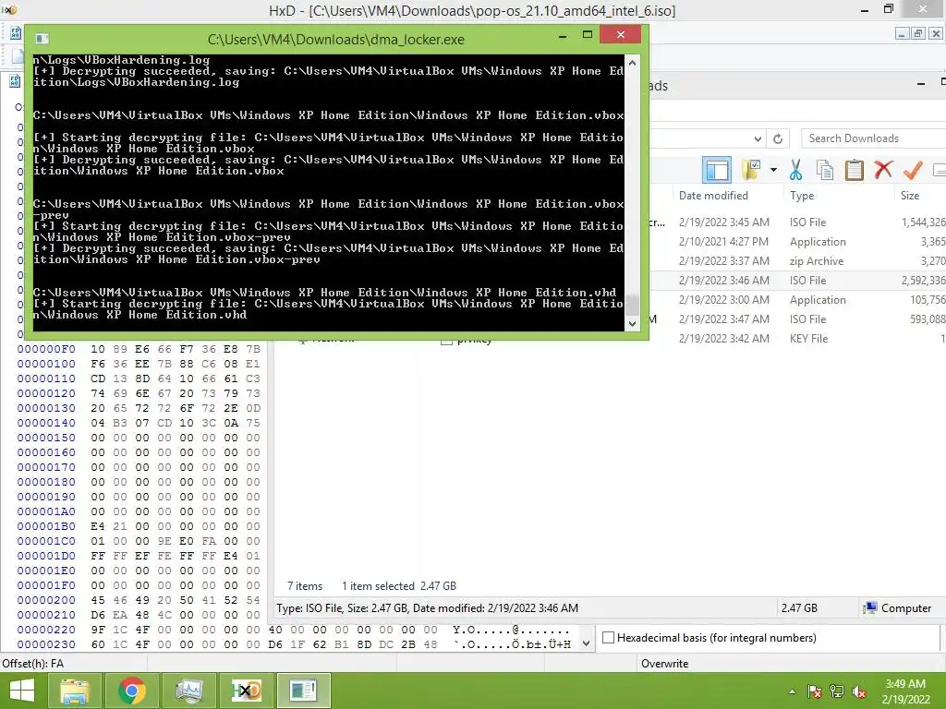Click the HxD hex view scroll down arrow

point(585,643)
